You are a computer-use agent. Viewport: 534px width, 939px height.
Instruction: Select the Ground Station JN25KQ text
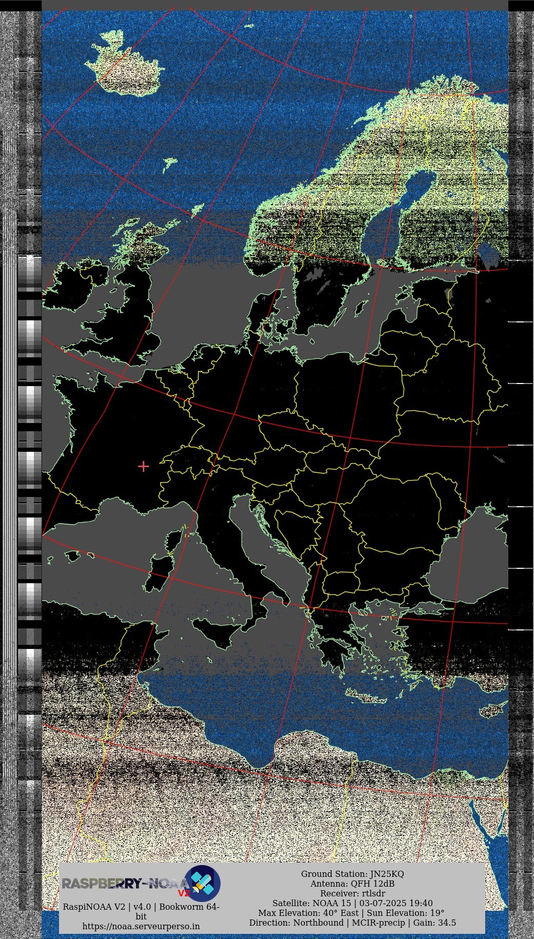point(352,874)
